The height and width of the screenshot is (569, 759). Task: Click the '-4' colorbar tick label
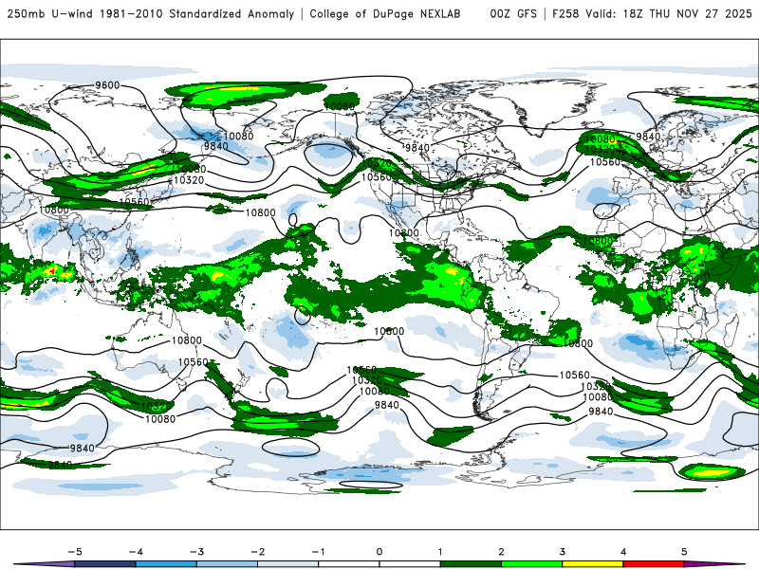click(x=136, y=552)
